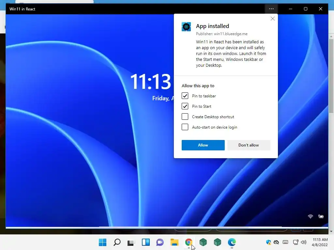This screenshot has height=250, width=334.
Task: Open the three-dots app menu in title bar
Action: point(271,9)
